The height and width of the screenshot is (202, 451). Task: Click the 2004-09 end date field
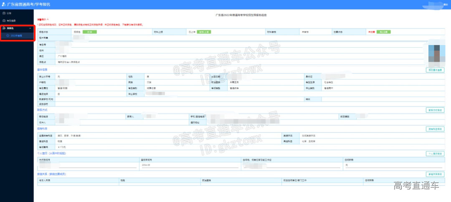(x=190, y=165)
